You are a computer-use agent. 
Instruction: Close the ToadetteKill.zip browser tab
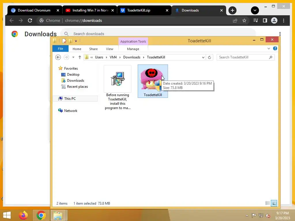167,10
